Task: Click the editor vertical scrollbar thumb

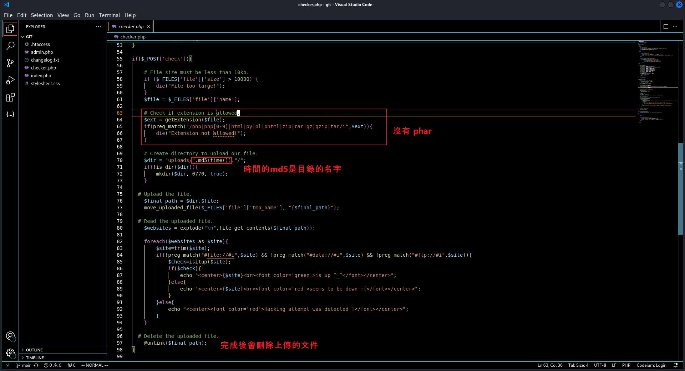Action: click(x=681, y=189)
